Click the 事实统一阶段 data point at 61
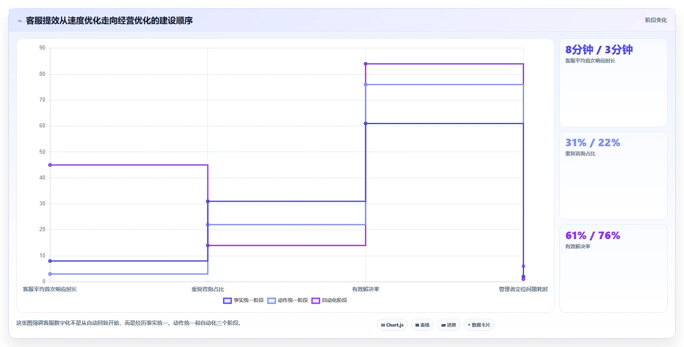Image resolution: width=684 pixels, height=347 pixels. 366,123
